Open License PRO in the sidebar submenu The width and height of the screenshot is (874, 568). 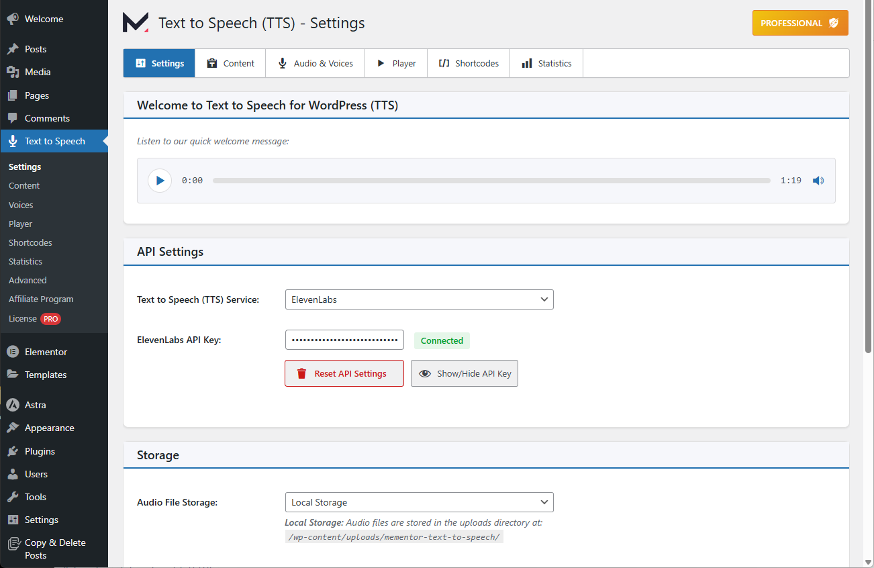(34, 318)
